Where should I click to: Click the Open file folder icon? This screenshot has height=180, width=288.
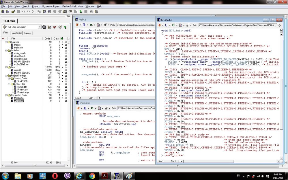[x=13, y=12]
